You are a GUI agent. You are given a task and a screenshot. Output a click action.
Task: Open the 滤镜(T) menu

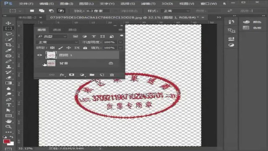click(x=148, y=4)
